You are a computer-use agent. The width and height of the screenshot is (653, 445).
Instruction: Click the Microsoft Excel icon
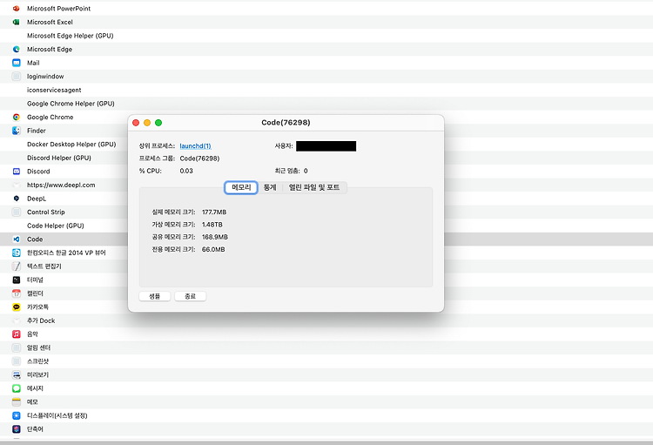[x=17, y=22]
